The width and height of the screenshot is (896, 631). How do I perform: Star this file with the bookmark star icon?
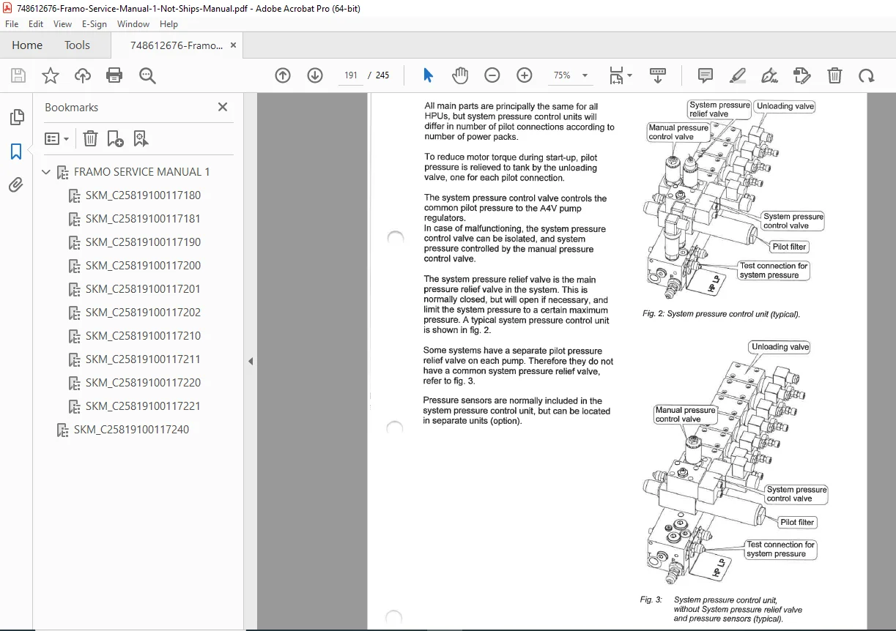[51, 75]
